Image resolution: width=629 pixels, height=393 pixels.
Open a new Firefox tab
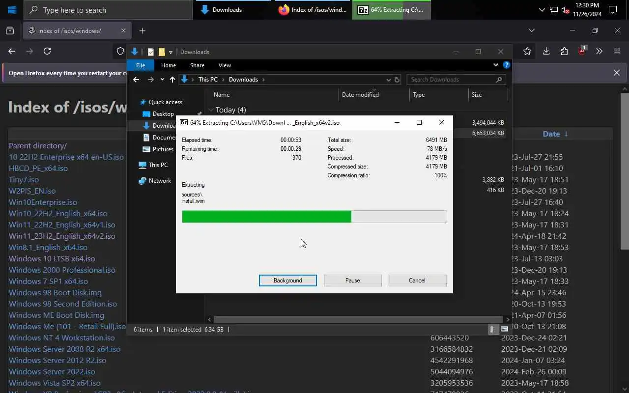pos(142,30)
